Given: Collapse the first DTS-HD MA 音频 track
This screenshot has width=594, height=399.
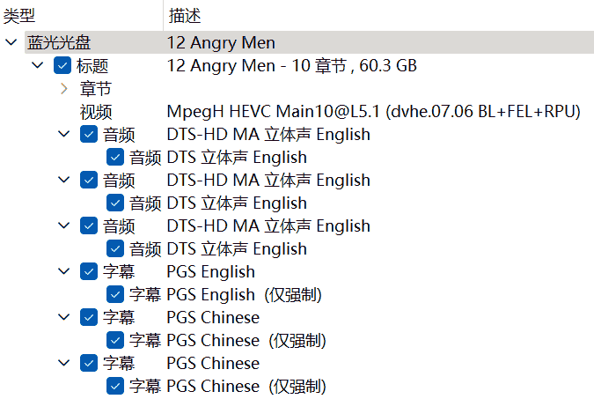Looking at the screenshot, I should [64, 135].
